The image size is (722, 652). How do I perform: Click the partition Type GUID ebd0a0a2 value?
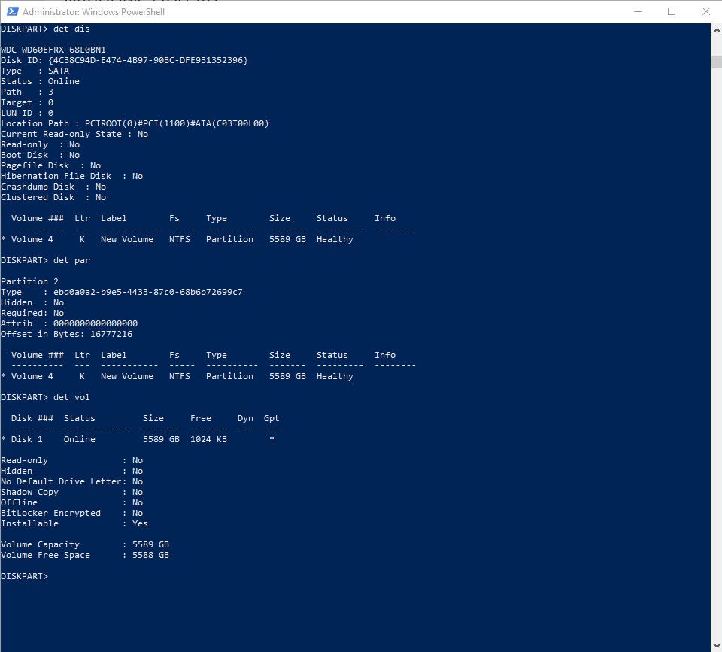tap(148, 292)
